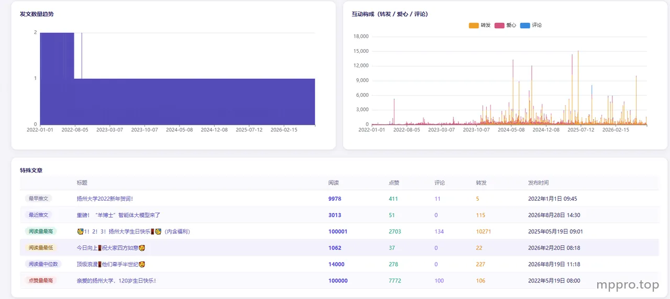Click the 发文数量趋势 chart title

coord(37,14)
